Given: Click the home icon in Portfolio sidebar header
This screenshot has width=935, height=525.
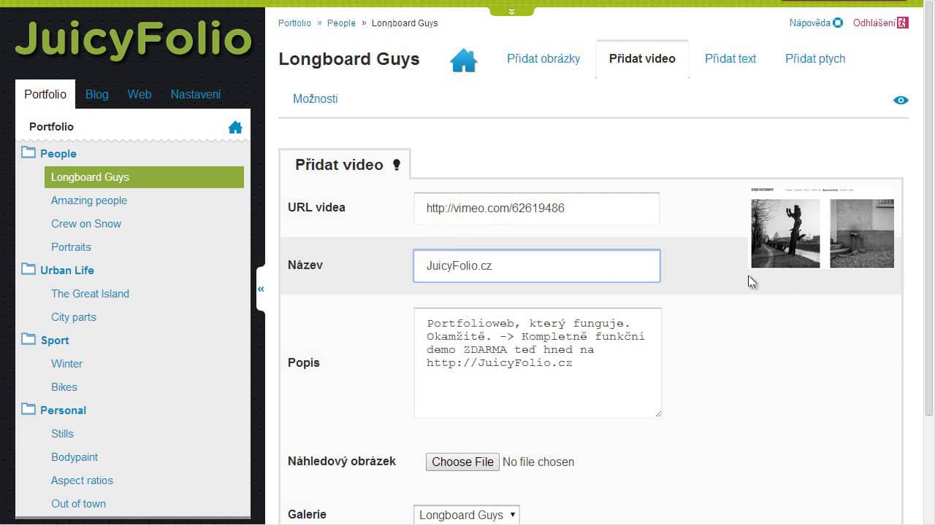Looking at the screenshot, I should 235,128.
